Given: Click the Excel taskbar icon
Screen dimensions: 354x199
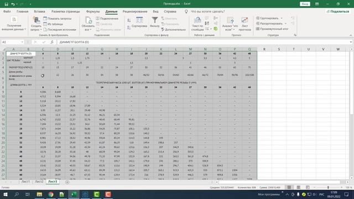Looking at the screenshot, I should pos(74,194).
